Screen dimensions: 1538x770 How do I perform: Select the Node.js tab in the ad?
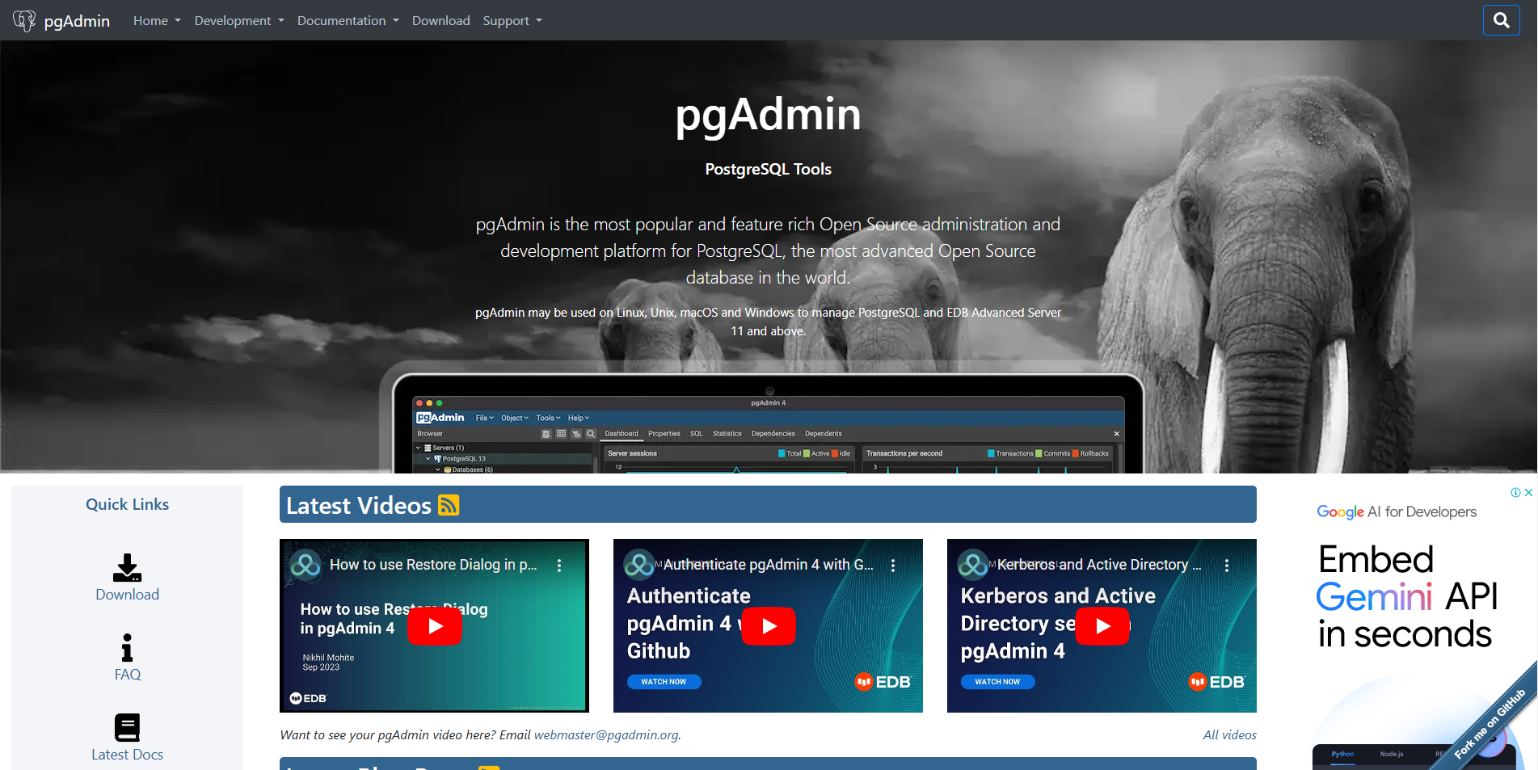coord(1391,754)
